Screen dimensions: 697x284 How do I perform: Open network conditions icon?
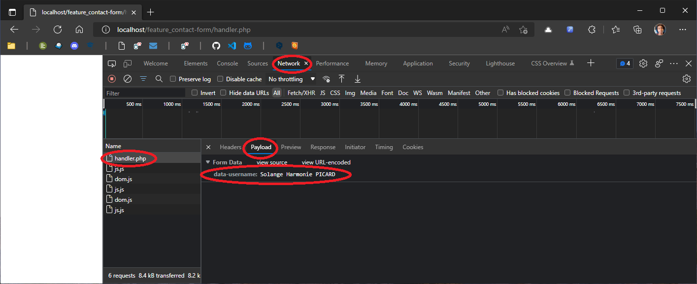coord(326,79)
